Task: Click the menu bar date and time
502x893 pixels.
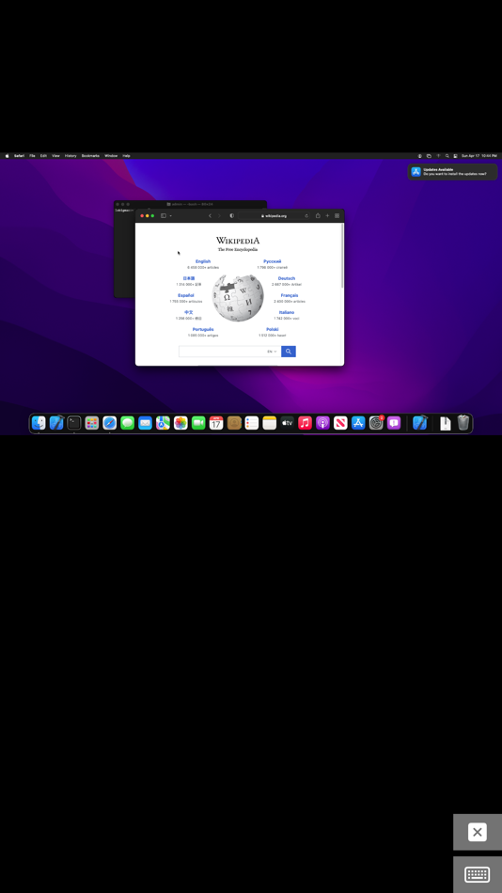Action: coord(479,155)
